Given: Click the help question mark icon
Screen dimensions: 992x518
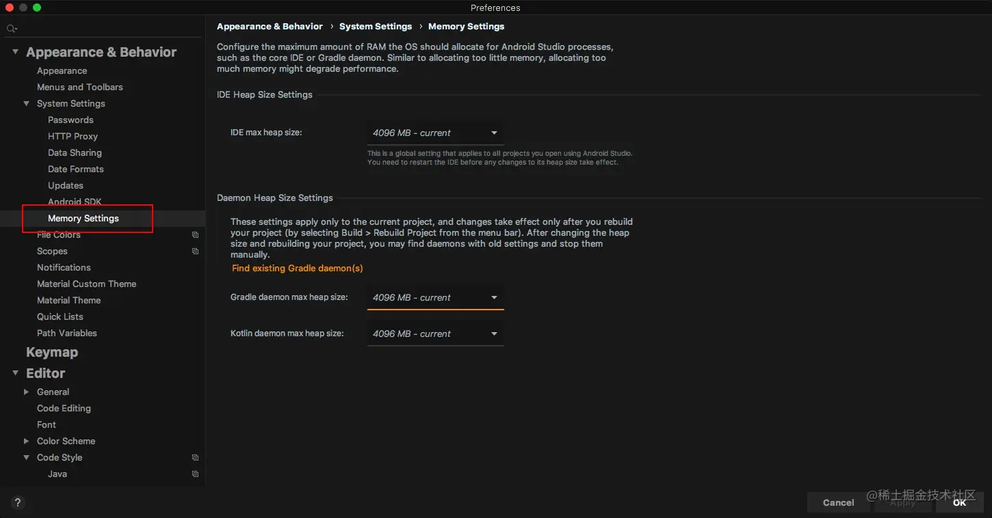Looking at the screenshot, I should [18, 502].
